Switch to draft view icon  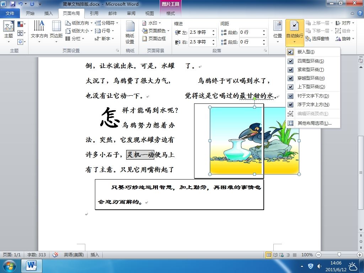295,255
